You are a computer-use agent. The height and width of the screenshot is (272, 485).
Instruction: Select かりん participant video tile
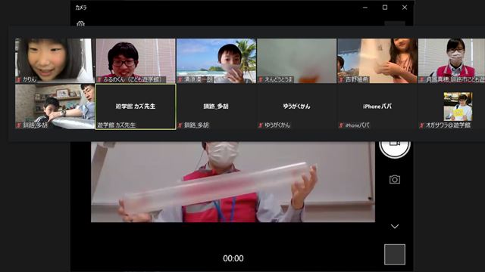tap(55, 60)
